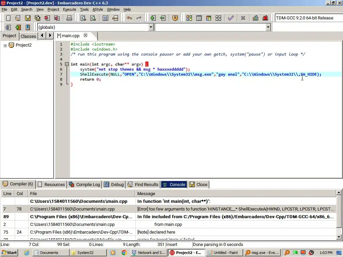343x257 pixels.
Task: Switch to Untitled - Paint in taskbar
Action: point(225,253)
